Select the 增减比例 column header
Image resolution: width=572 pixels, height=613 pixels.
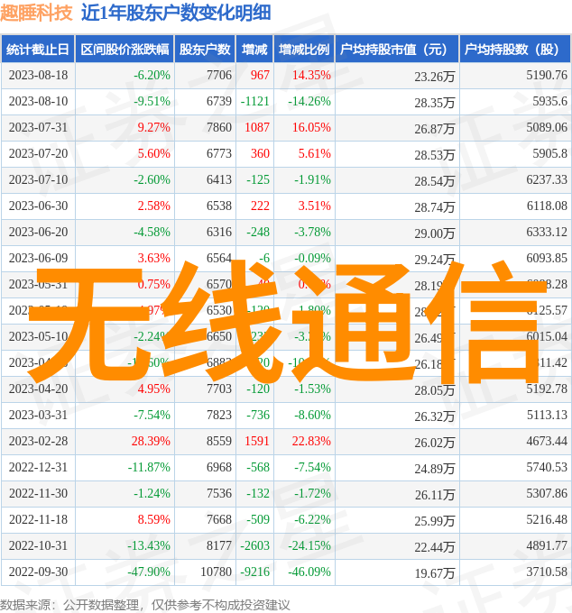[x=304, y=50]
